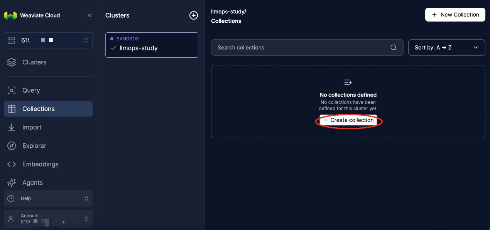490x230 pixels.
Task: Click the No collections defined text
Action: [x=348, y=95]
